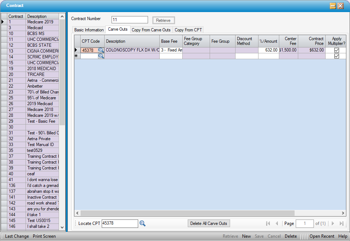Open the Copy From CPT tab

pos(188,30)
